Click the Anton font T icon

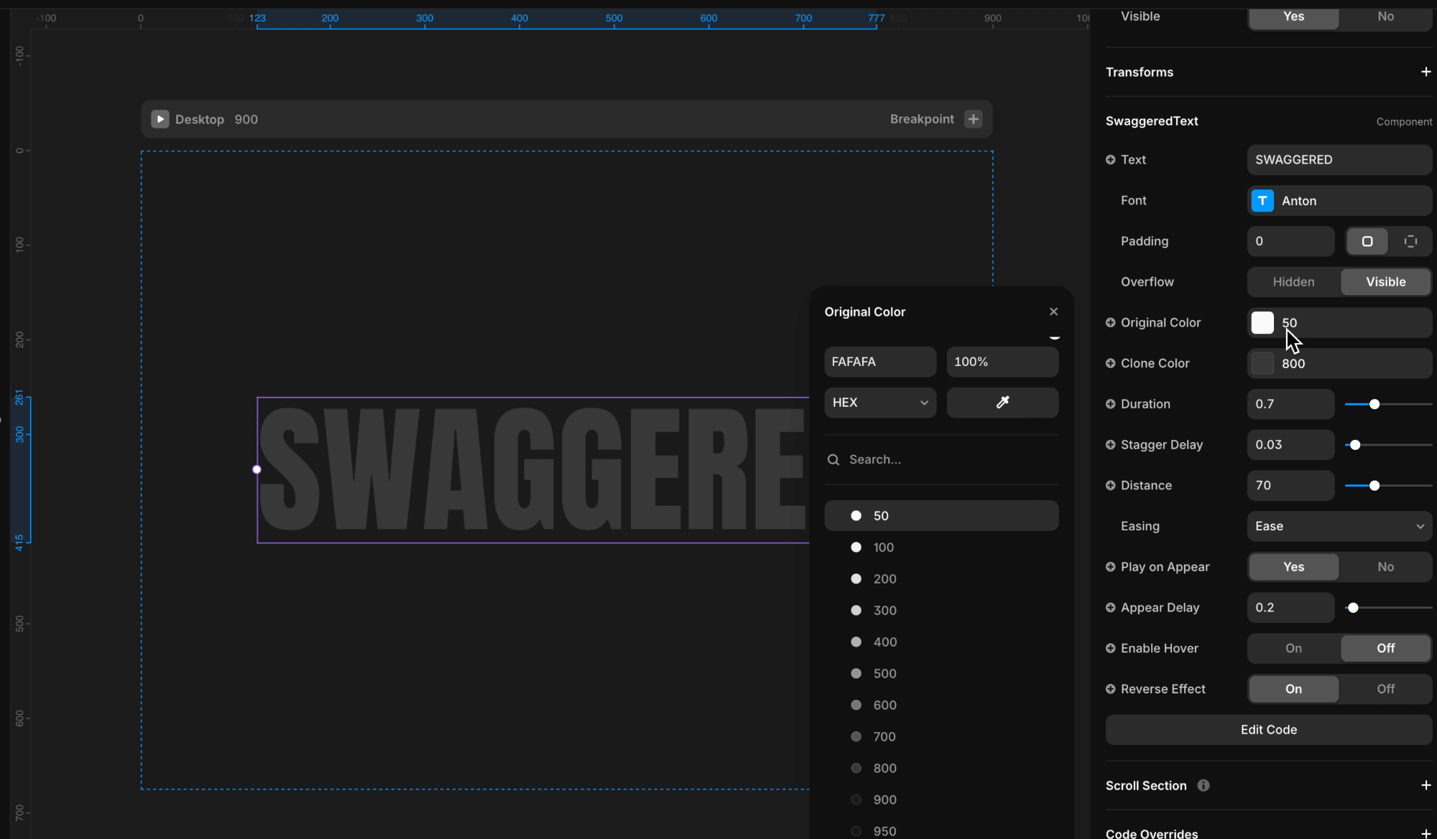click(1262, 201)
